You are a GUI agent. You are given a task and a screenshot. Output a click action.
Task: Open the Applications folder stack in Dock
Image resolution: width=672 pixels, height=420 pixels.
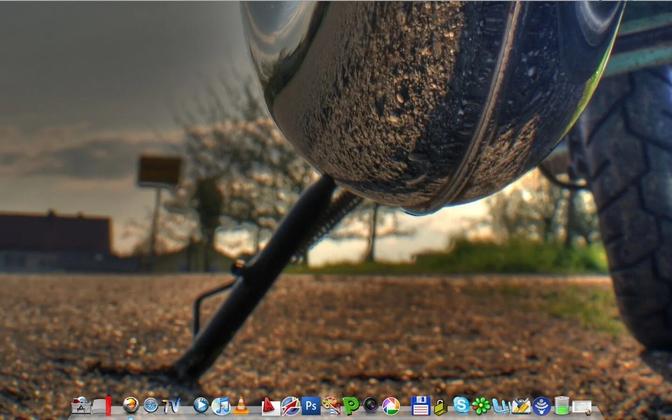coord(82,406)
